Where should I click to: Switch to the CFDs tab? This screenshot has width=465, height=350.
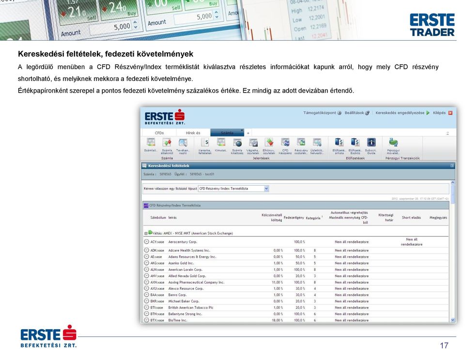[159, 133]
